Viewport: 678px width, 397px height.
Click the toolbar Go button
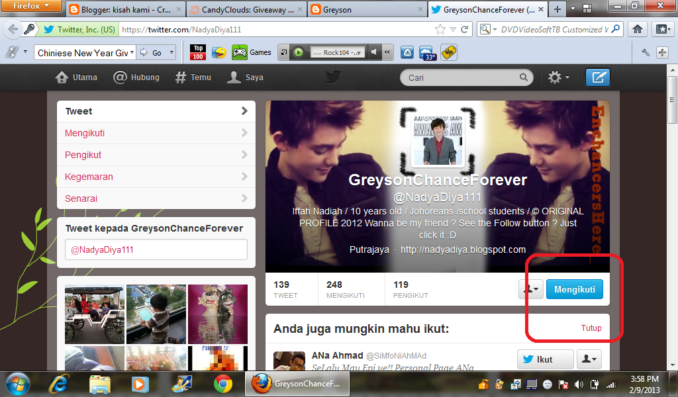pyautogui.click(x=153, y=53)
